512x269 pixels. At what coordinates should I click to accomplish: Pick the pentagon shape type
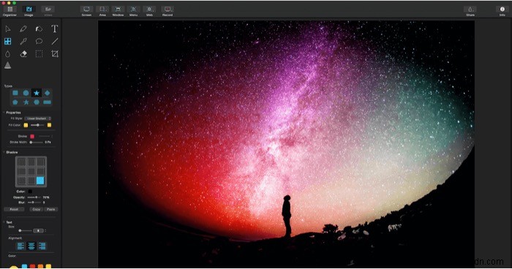[15, 102]
